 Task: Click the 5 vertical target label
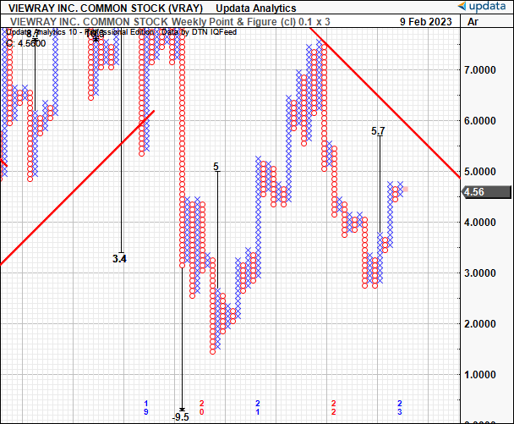point(216,167)
